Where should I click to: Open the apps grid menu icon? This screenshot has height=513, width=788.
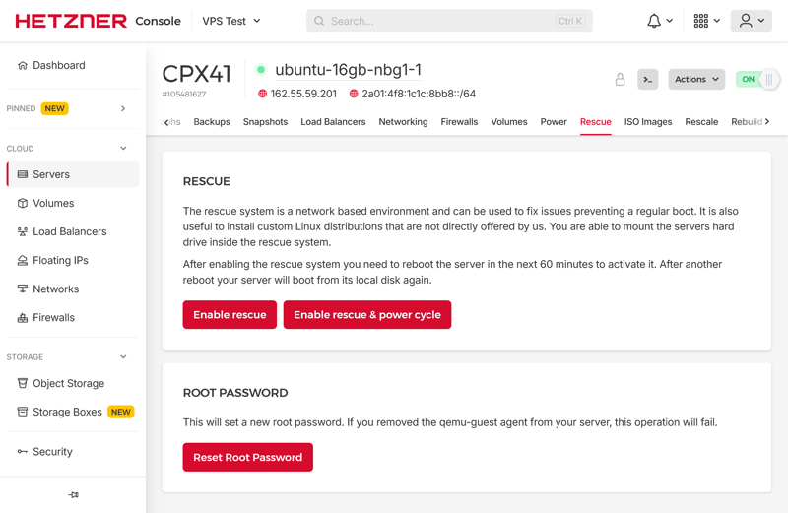pos(701,21)
